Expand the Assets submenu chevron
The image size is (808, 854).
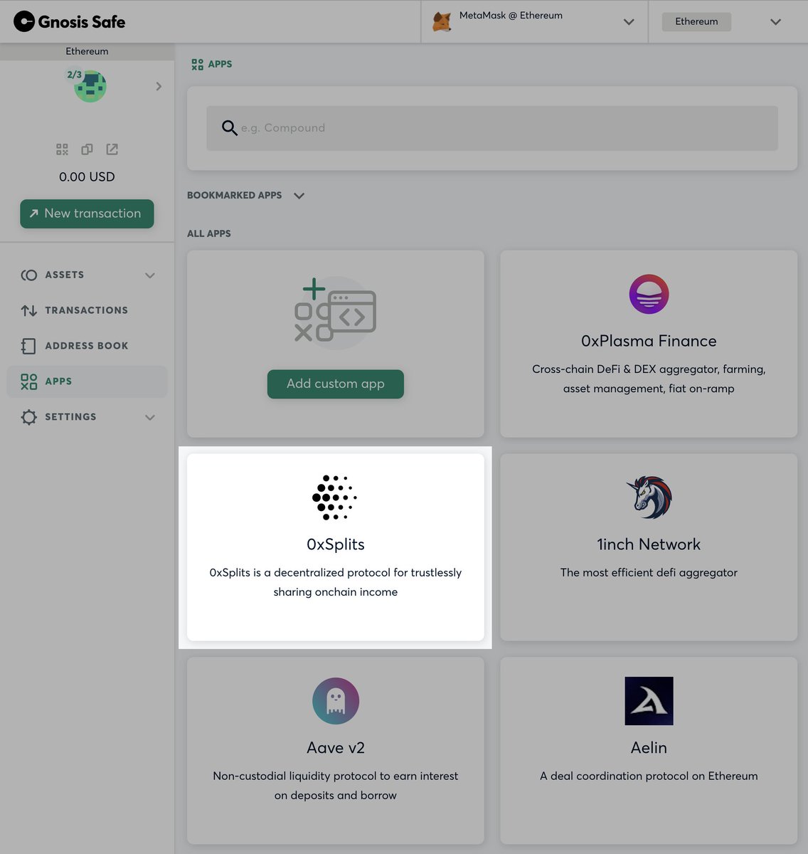[150, 275]
